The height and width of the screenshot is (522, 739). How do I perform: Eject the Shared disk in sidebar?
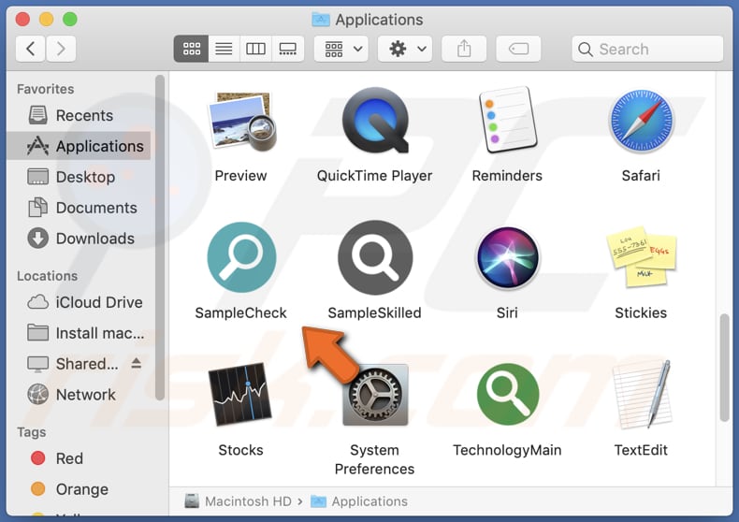[x=136, y=364]
